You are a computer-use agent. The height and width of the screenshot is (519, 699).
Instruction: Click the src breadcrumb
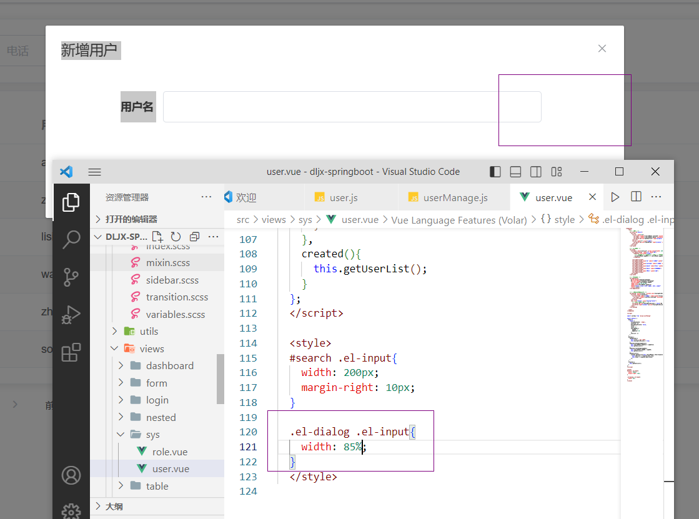(243, 220)
